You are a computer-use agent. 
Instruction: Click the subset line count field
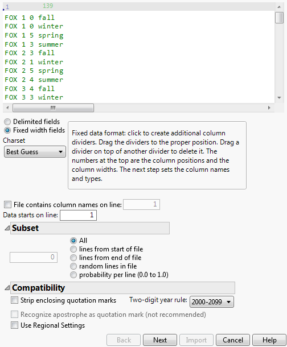coord(34,257)
